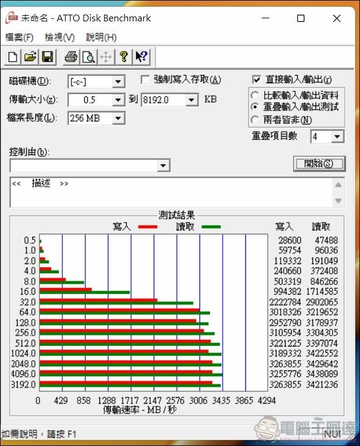The height and width of the screenshot is (446, 360).
Task: Click description box scroll down arrow
Action: [x=338, y=201]
